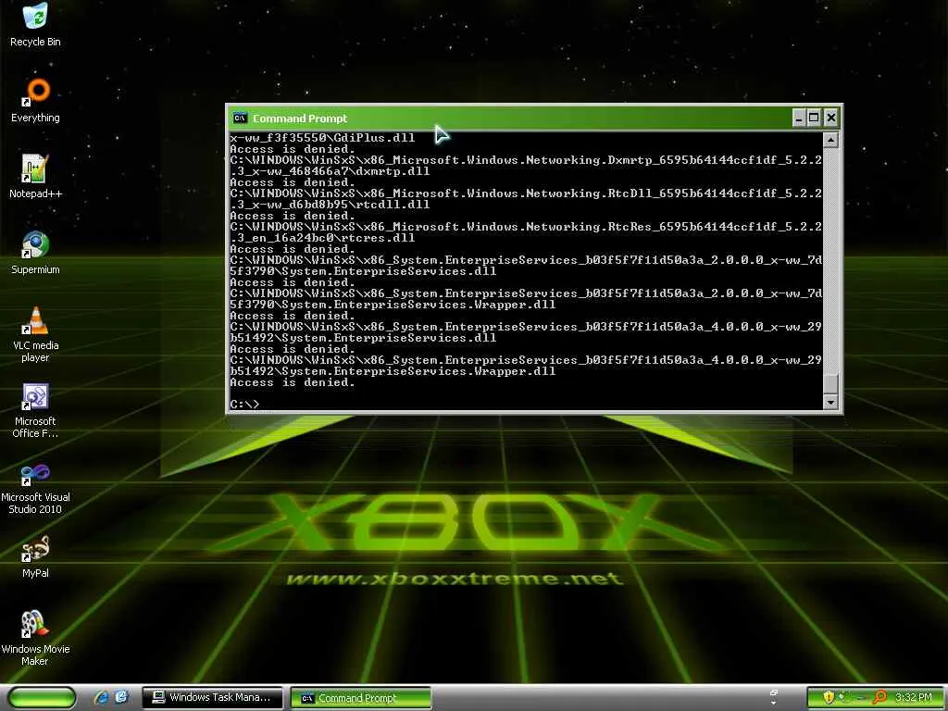Switch to Windows Task Manager taskbar button
Image resolution: width=948 pixels, height=711 pixels.
pos(212,698)
